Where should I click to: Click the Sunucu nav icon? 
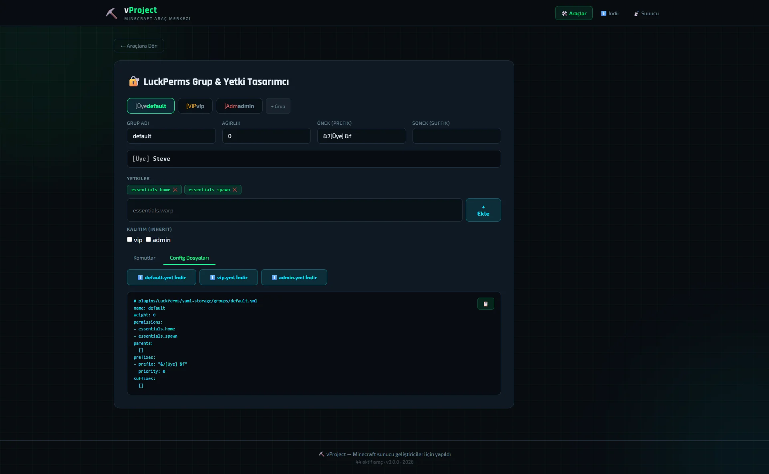click(x=636, y=14)
